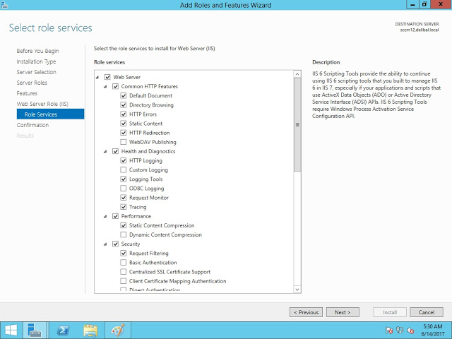This screenshot has width=452, height=339.
Task: Click the scroll down arrow of role list
Action: tap(297, 289)
